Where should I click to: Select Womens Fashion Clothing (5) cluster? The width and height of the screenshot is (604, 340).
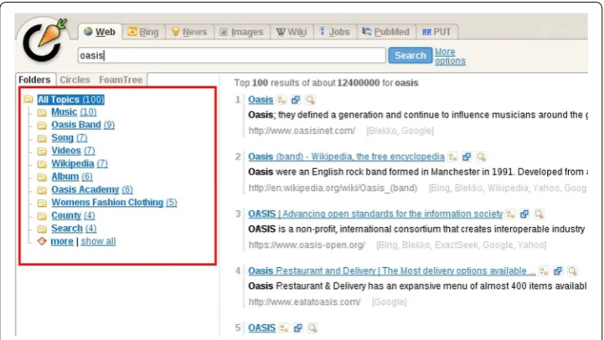point(114,203)
